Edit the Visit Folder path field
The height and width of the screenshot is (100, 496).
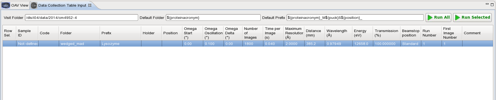pos(82,18)
